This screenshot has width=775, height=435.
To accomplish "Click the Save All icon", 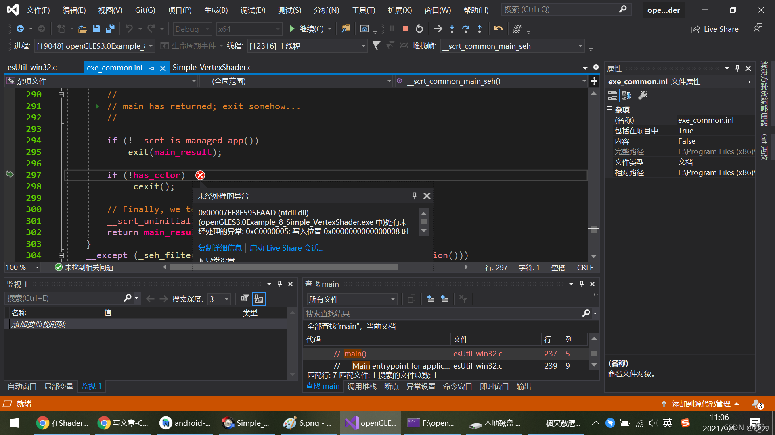I will (x=110, y=29).
